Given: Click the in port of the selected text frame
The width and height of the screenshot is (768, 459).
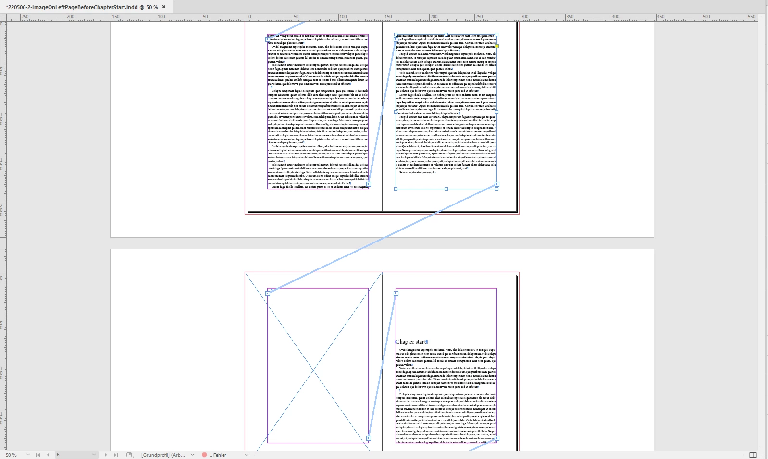Looking at the screenshot, I should (x=396, y=39).
